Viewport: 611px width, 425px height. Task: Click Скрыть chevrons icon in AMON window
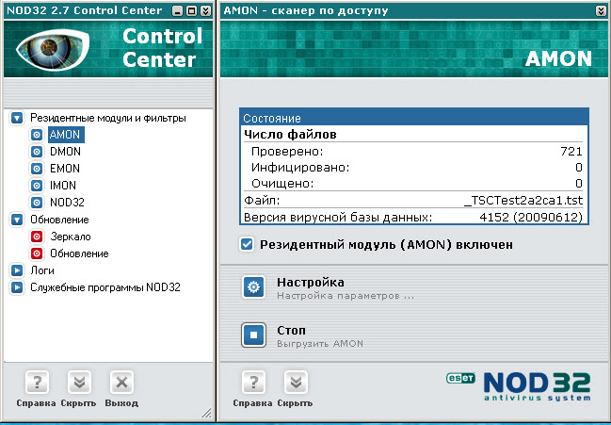tap(296, 383)
